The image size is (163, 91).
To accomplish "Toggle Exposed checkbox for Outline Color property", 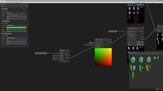I will (7, 23).
